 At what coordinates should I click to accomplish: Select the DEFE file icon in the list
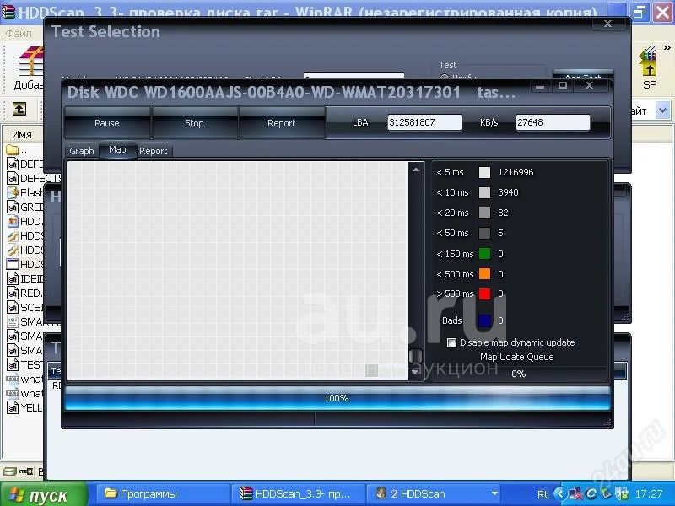(x=13, y=164)
